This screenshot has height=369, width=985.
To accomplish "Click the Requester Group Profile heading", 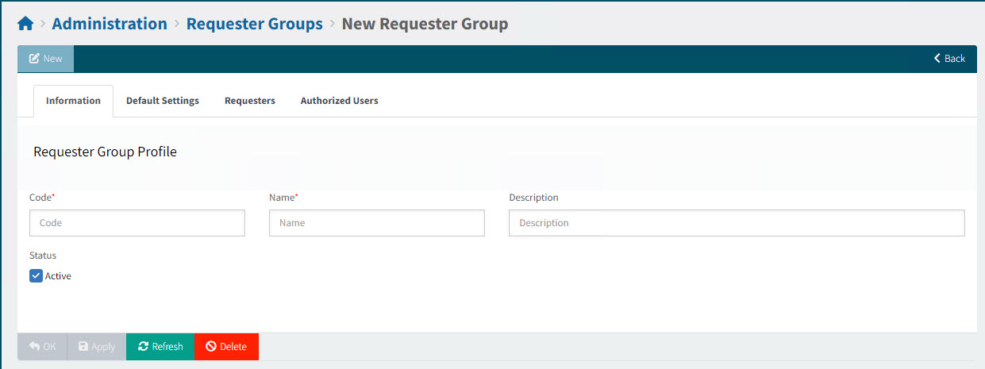I will 105,152.
